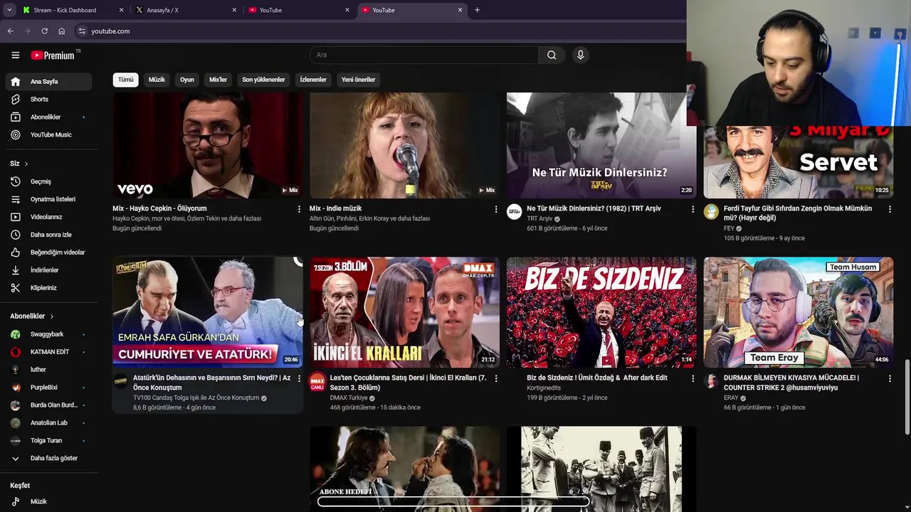Select the Oyun filter chip
Image resolution: width=911 pixels, height=512 pixels.
pos(187,80)
